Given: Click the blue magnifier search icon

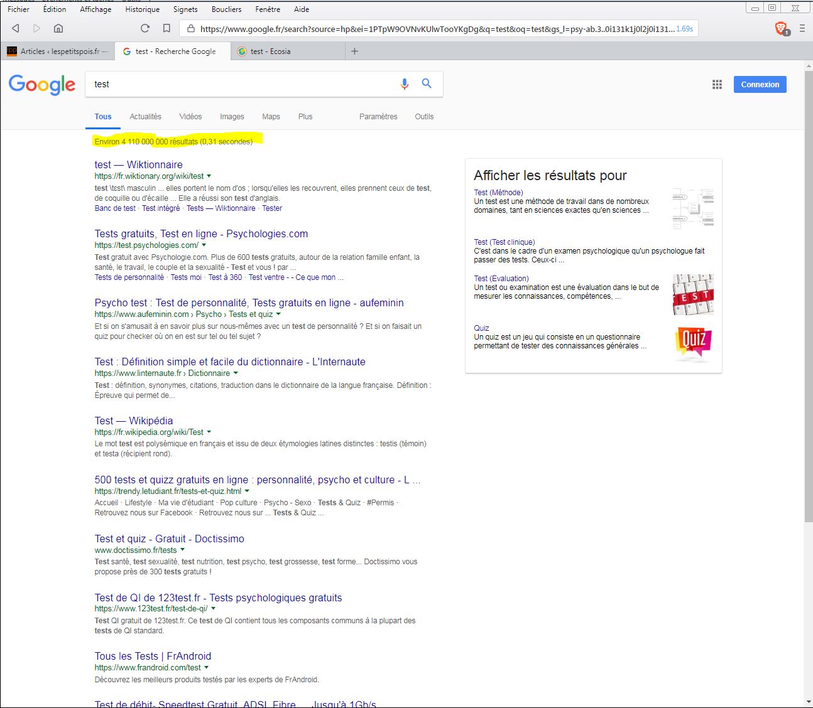Looking at the screenshot, I should pos(427,83).
